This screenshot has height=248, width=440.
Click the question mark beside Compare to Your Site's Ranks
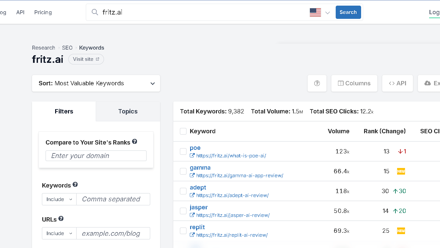pos(134,141)
